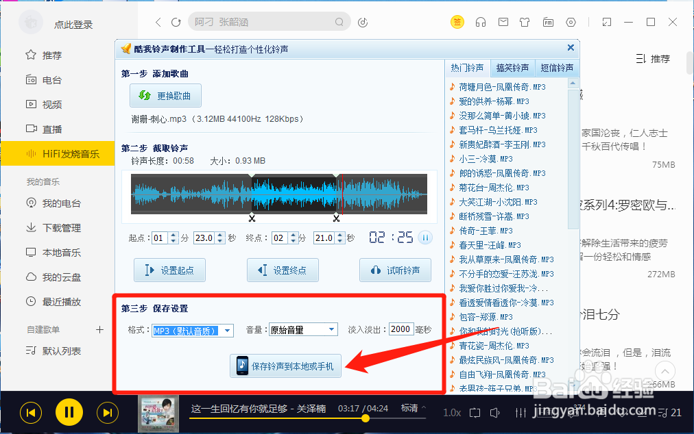
Task: Click the 设置终点 button
Action: [283, 270]
